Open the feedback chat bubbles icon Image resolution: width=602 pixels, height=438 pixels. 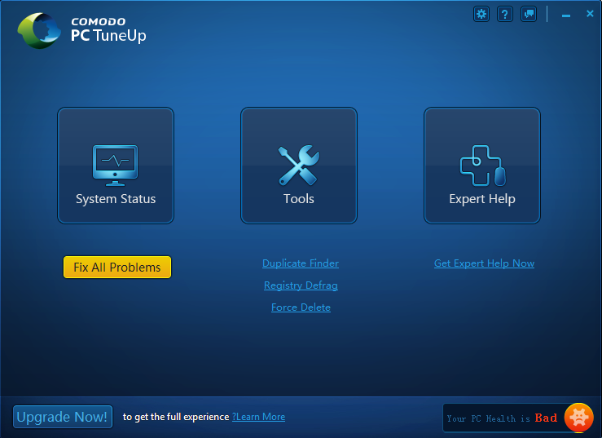pos(529,14)
